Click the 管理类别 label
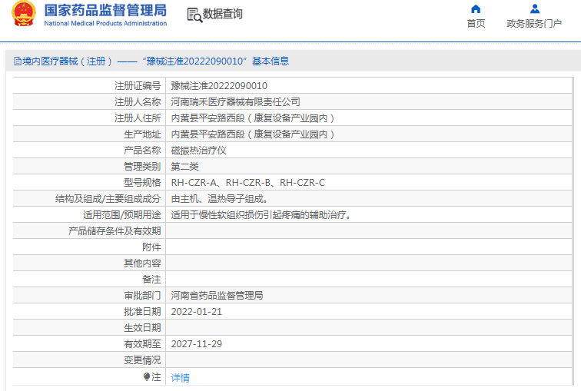Screen dimensions: 581x391 pyautogui.click(x=142, y=166)
